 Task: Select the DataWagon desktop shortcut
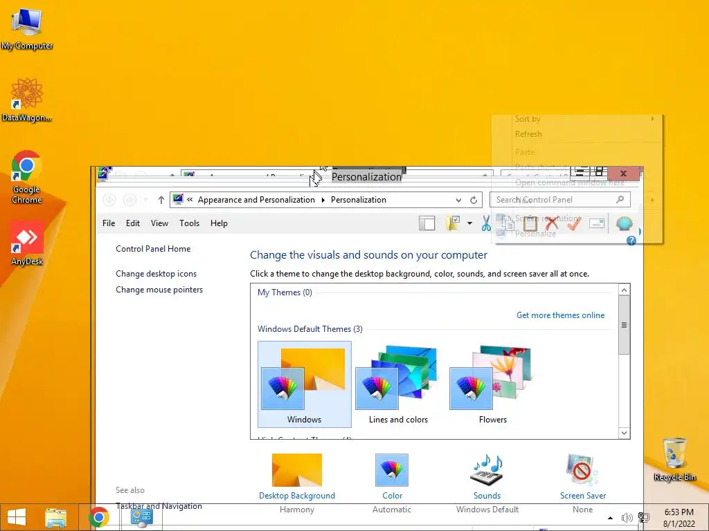tap(27, 100)
